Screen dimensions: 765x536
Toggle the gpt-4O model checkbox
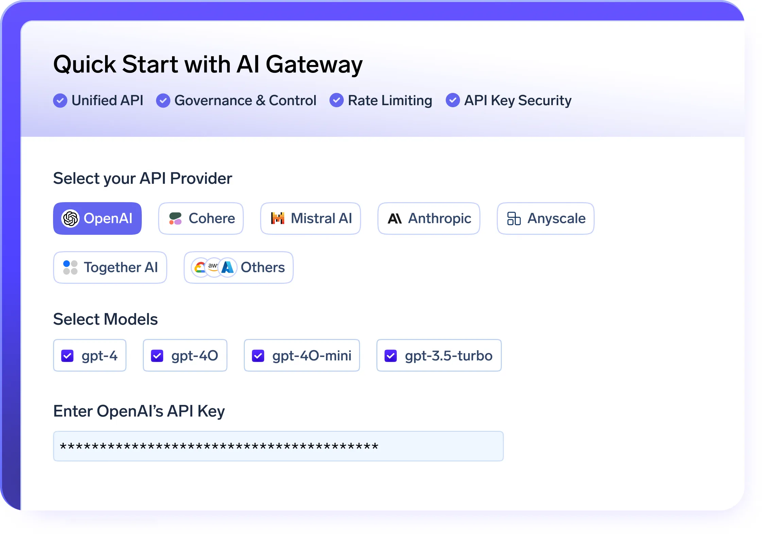(157, 356)
